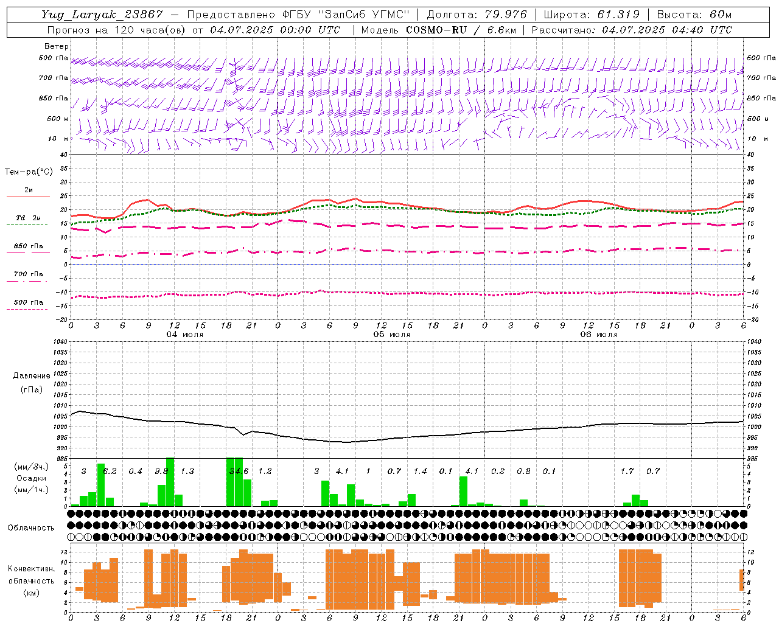Image resolution: width=779 pixels, height=623 pixels.
Task: Click the 34.6 precipitation total
Action: tap(239, 472)
